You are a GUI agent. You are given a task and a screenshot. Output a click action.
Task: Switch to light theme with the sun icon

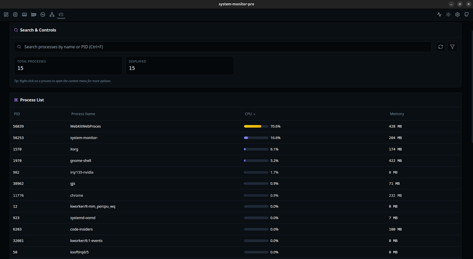(x=448, y=14)
